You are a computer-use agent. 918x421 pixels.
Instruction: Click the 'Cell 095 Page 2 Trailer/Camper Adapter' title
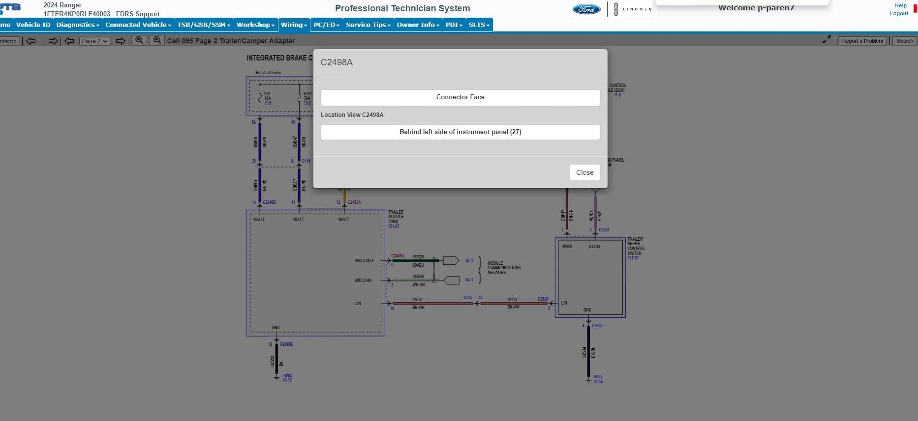[231, 41]
